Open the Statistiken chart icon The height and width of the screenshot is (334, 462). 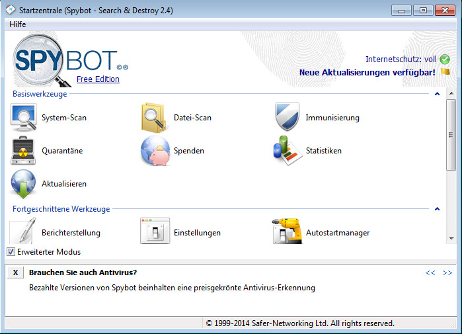click(288, 150)
